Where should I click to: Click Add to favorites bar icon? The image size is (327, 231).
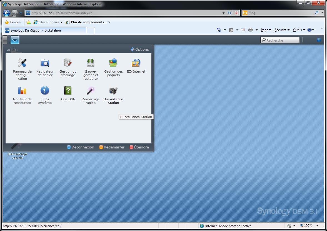[x=29, y=22]
